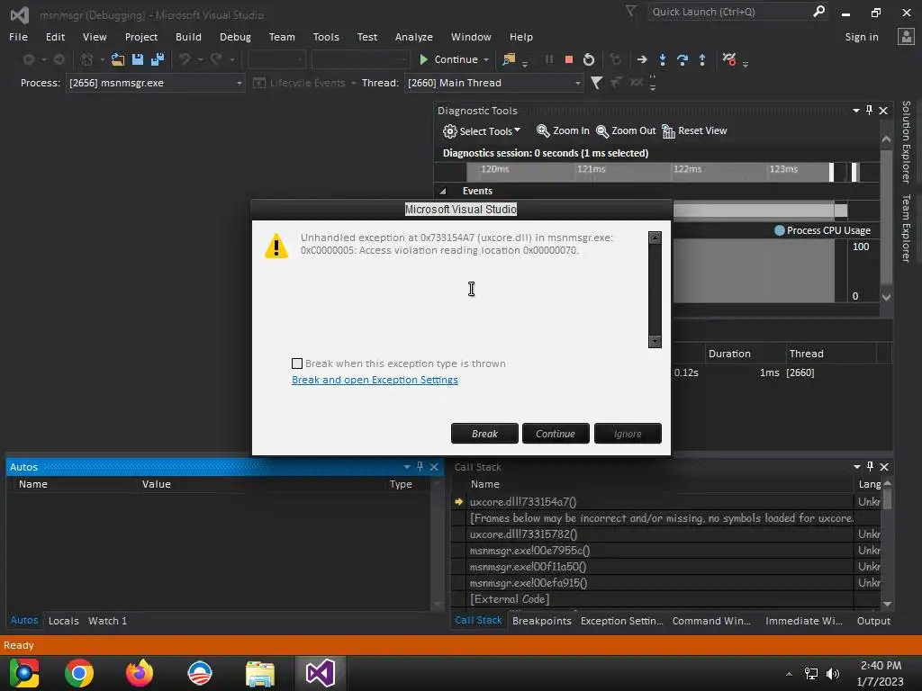Viewport: 922px width, 691px height.
Task: Open Chrome from the taskbar
Action: [x=79, y=673]
